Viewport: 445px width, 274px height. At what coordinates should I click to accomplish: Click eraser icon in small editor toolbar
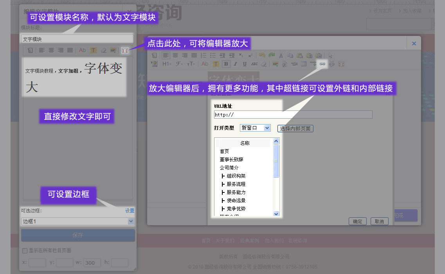(103, 50)
